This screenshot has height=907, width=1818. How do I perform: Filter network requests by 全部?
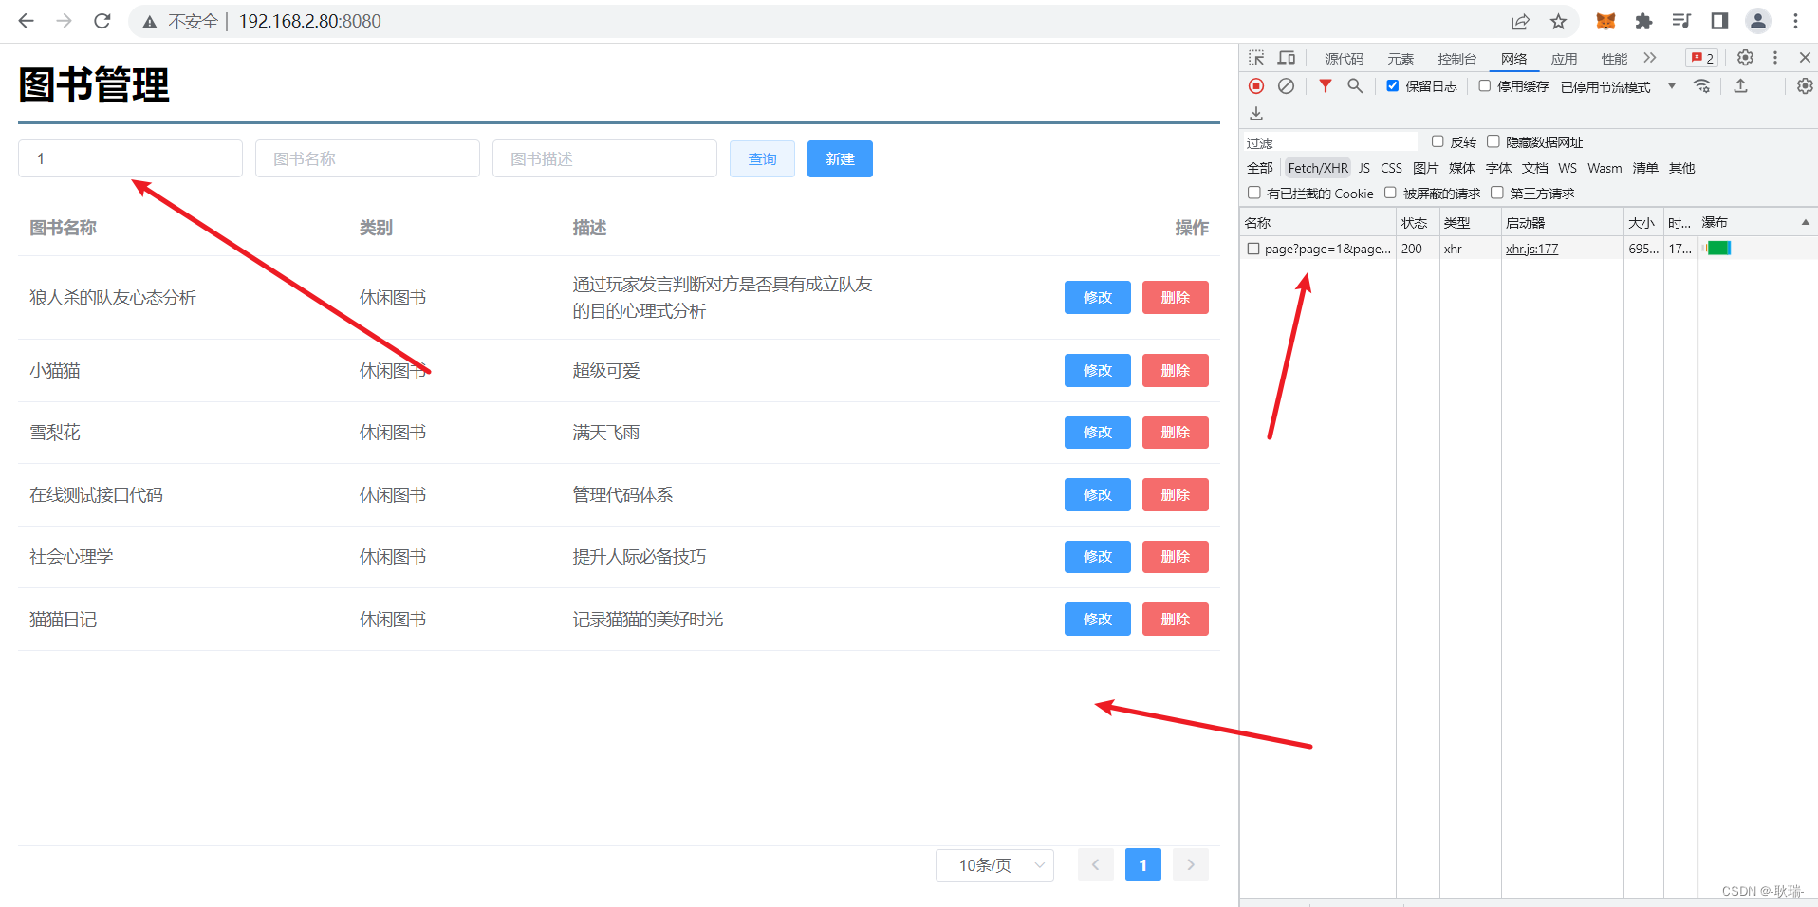coord(1260,168)
